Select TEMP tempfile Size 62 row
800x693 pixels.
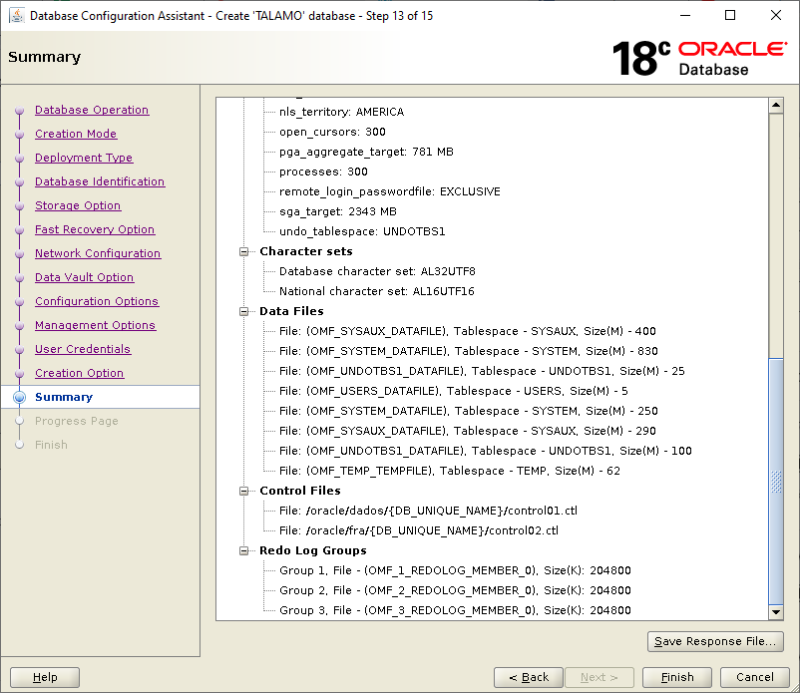[450, 471]
